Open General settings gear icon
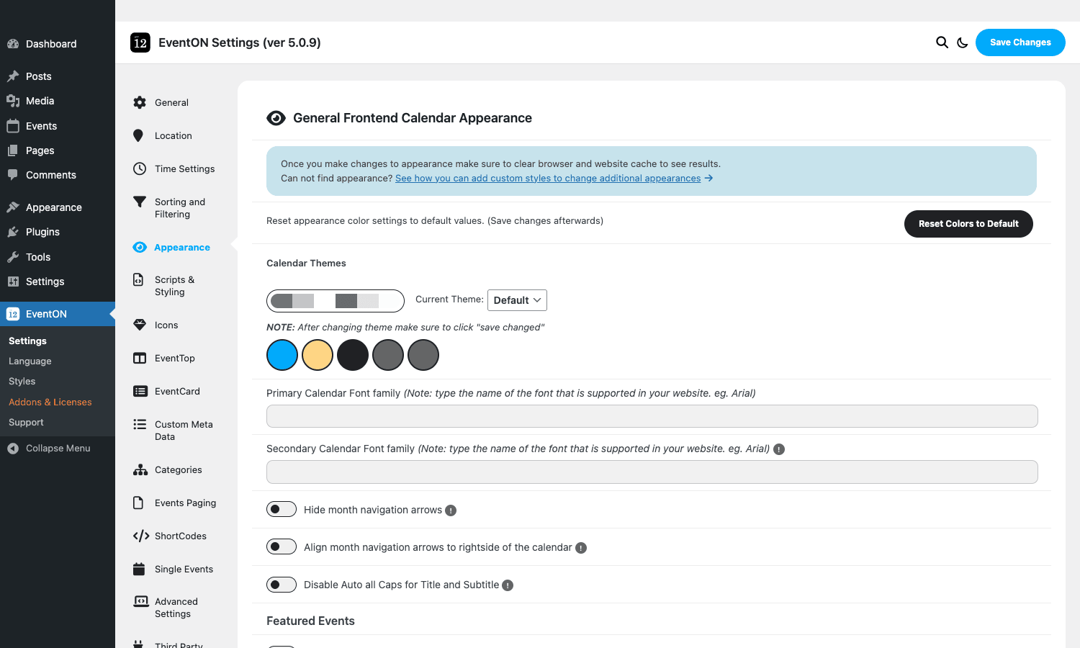Image resolution: width=1080 pixels, height=648 pixels. click(140, 102)
